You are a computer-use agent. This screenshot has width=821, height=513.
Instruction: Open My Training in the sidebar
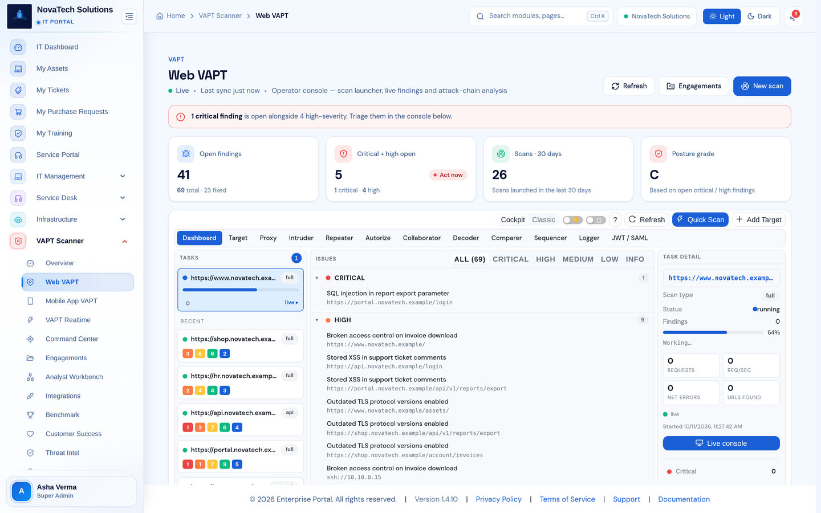pos(71,133)
